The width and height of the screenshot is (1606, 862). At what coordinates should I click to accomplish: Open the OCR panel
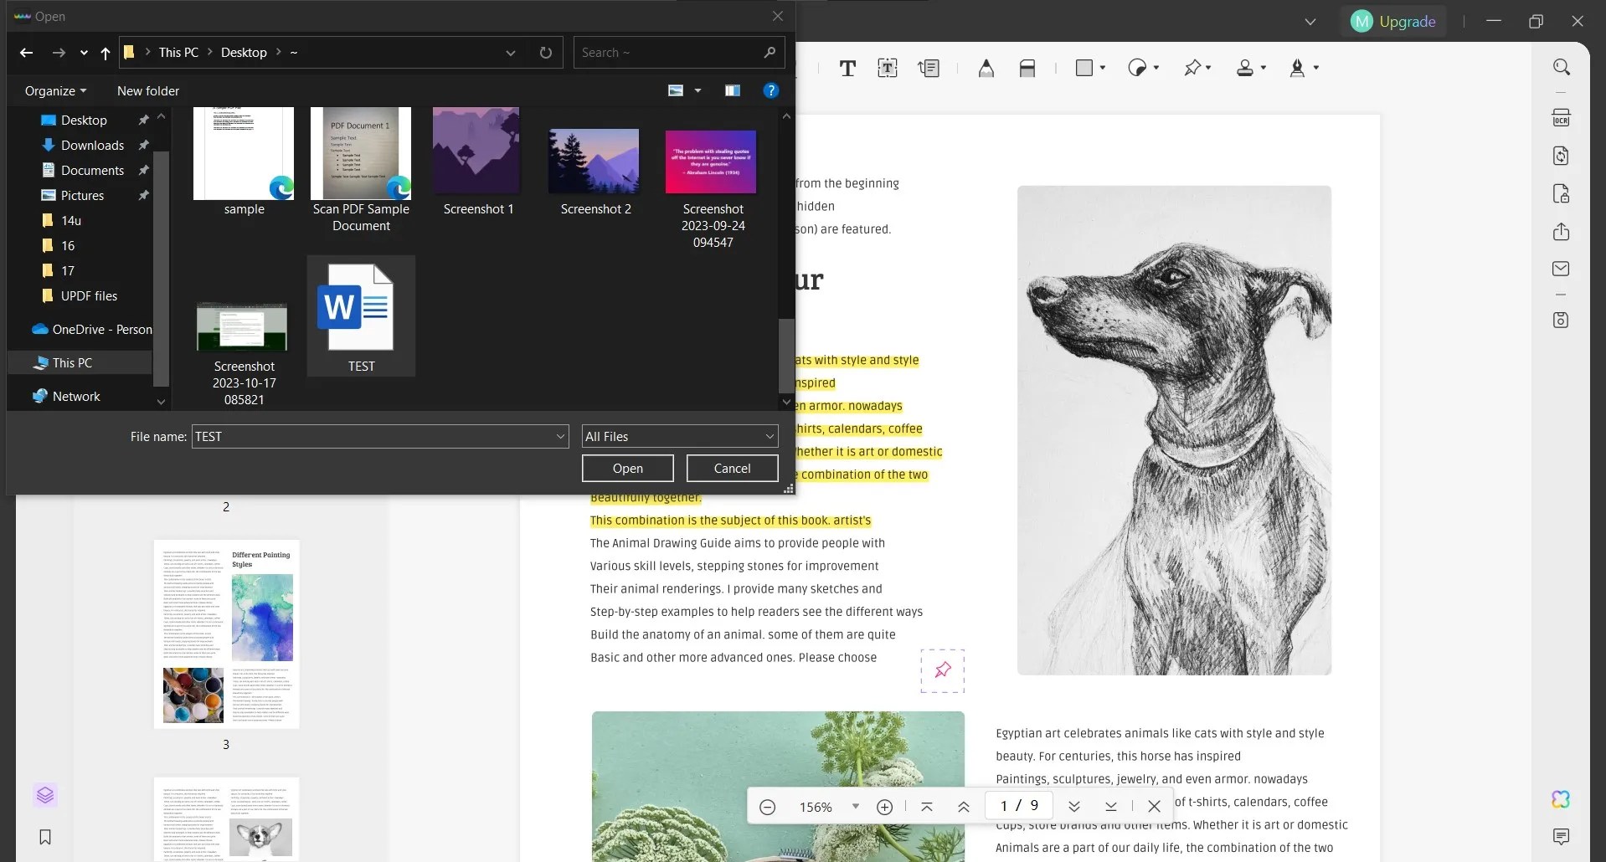tap(1562, 117)
